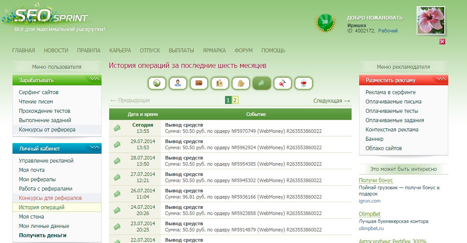Click money icon in the 27.07.2014 row
This screenshot has height=243, width=467.
tap(117, 177)
